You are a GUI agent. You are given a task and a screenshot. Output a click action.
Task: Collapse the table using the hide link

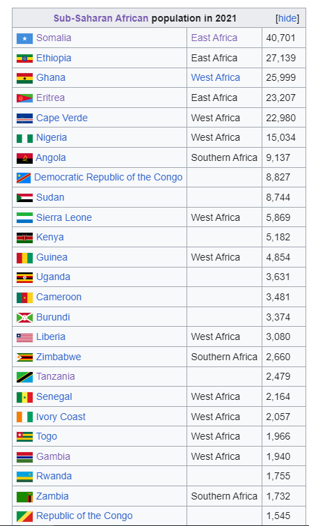(x=287, y=18)
